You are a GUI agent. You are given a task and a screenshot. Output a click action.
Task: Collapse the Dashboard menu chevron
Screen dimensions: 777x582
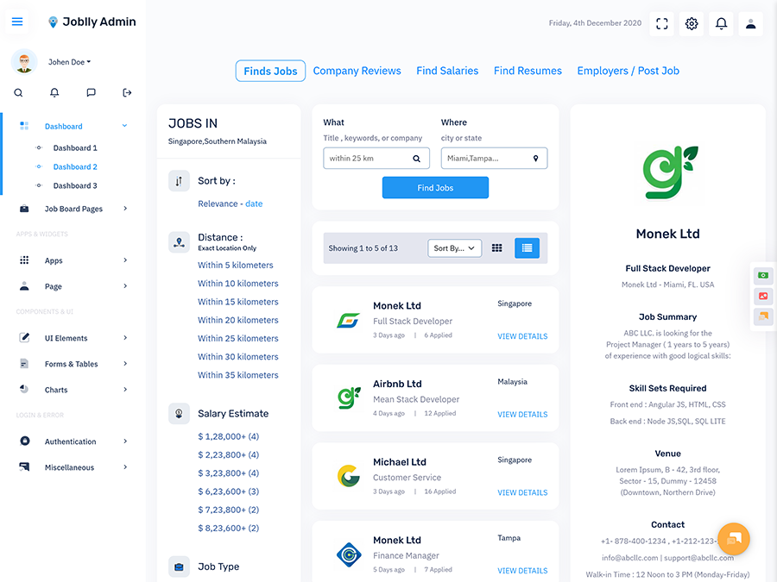click(x=125, y=126)
